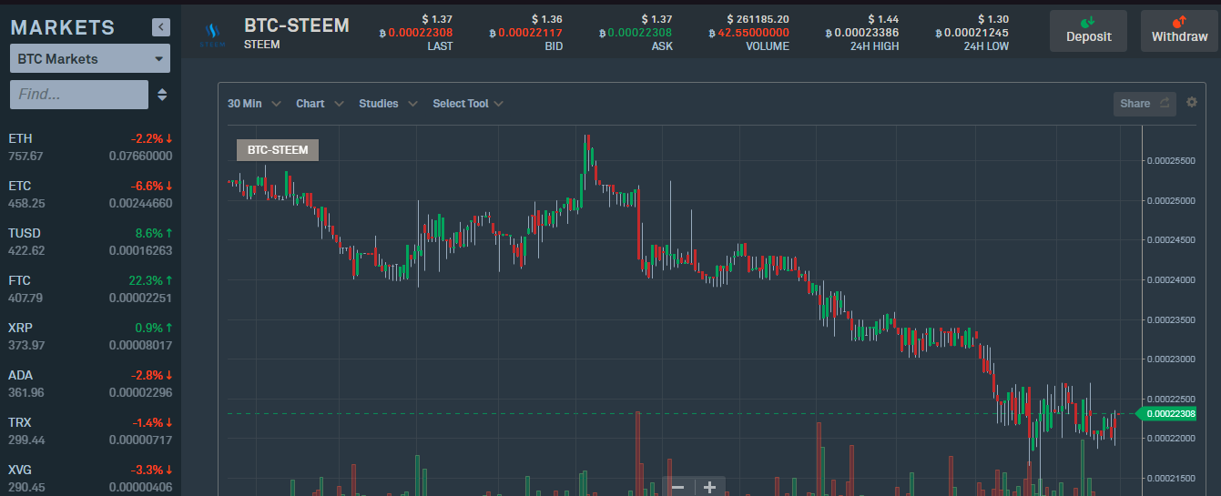Click the Find search field
This screenshot has height=496, width=1221.
click(79, 94)
